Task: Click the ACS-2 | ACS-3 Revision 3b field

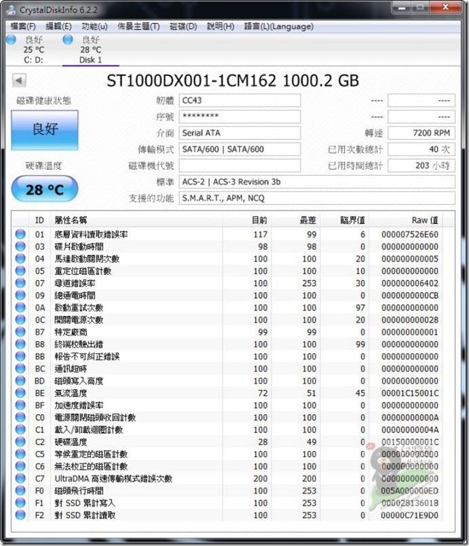Action: 317,182
